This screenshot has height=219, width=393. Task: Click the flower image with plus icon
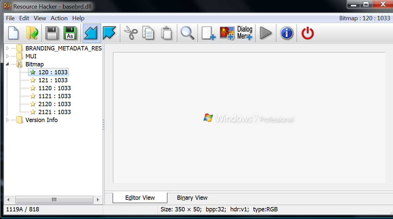point(227,33)
